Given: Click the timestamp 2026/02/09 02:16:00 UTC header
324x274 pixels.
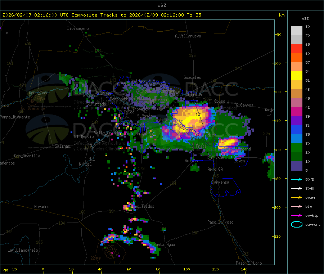Looking at the screenshot, I should pyautogui.click(x=36, y=15).
